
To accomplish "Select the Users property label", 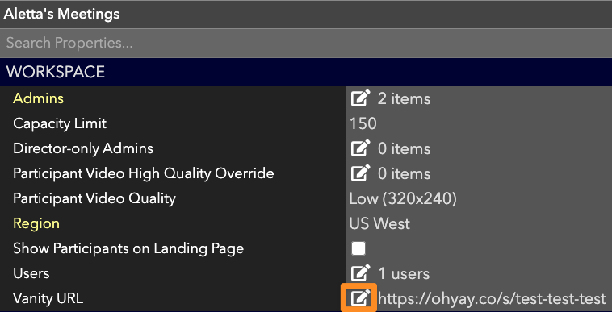I will tap(31, 273).
